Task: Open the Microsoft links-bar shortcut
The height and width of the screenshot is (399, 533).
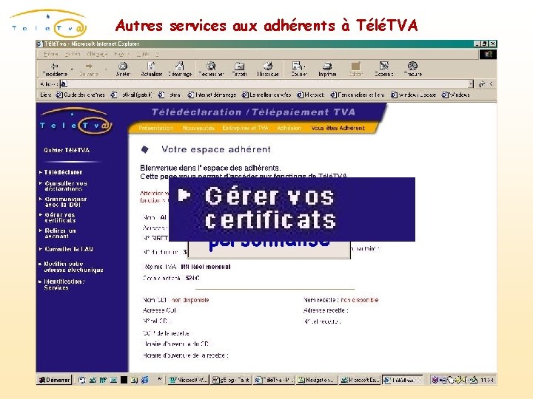Action: pyautogui.click(x=310, y=95)
